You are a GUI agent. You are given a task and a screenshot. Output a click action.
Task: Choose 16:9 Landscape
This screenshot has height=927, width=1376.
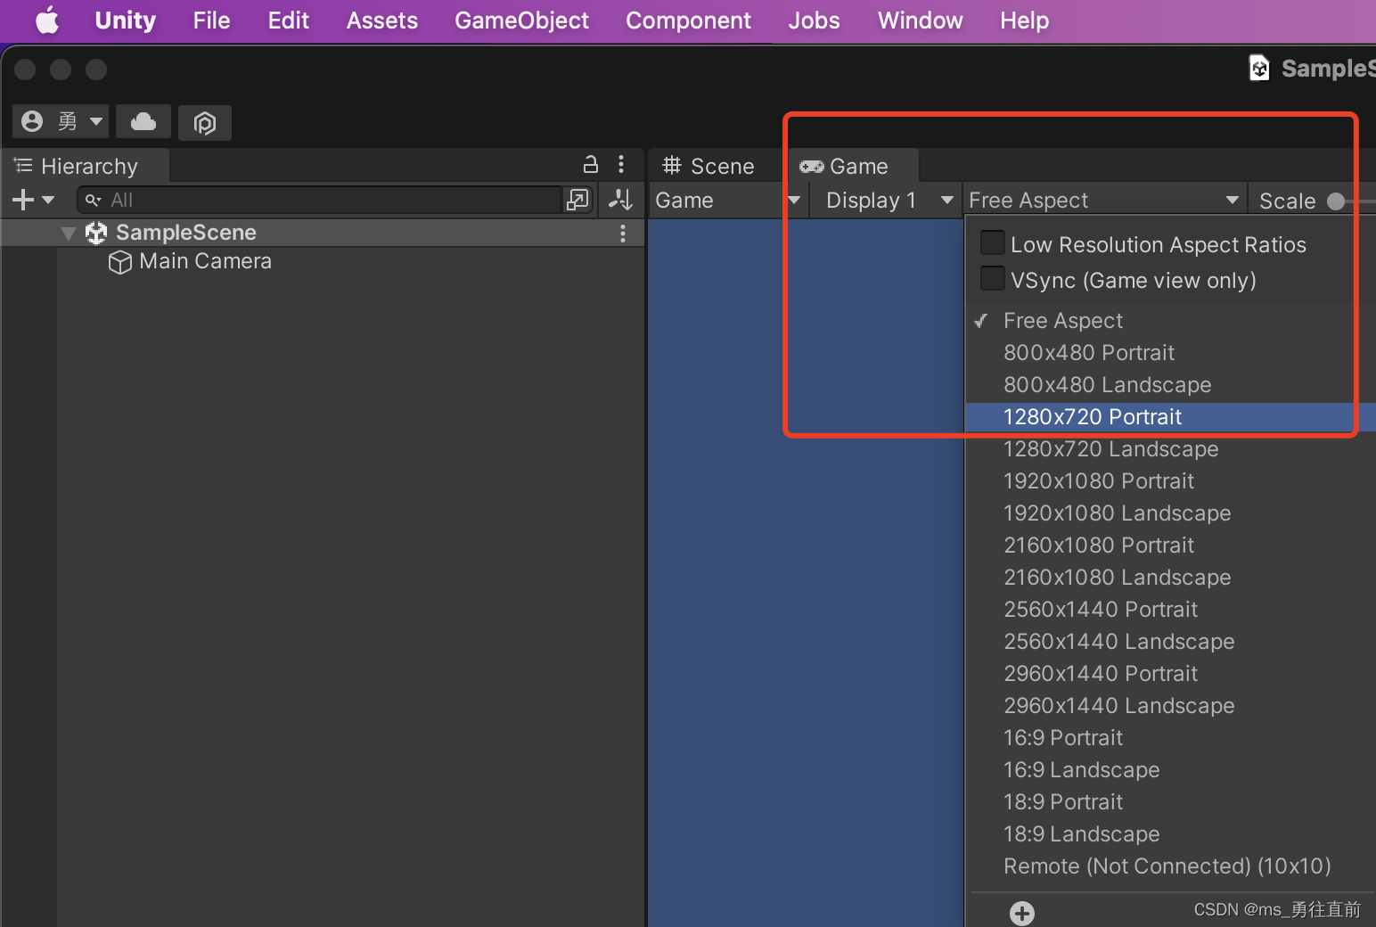[x=1170, y=769]
